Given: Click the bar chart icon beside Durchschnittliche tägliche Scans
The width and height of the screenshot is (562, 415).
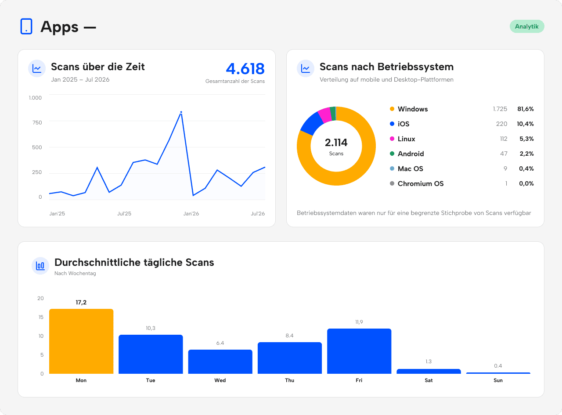Looking at the screenshot, I should [40, 266].
